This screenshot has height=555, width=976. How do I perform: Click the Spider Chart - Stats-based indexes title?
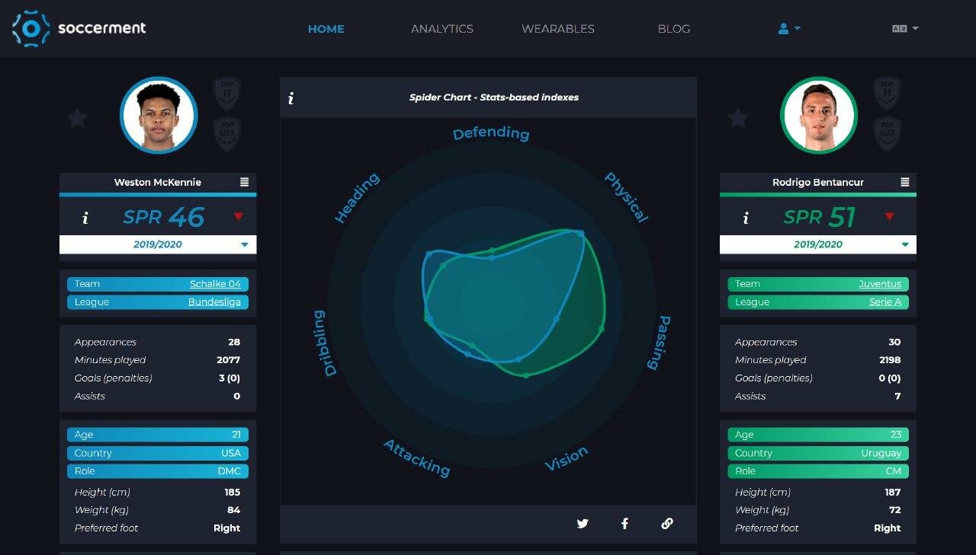[494, 97]
